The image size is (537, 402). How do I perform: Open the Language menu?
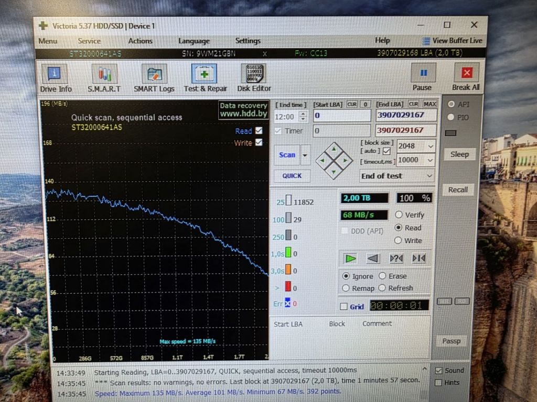(x=194, y=41)
